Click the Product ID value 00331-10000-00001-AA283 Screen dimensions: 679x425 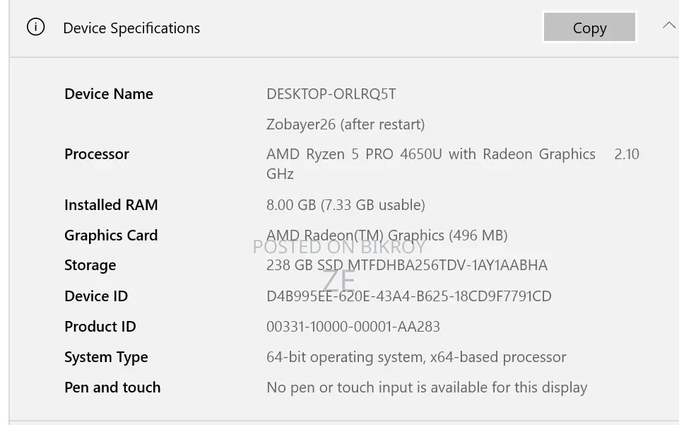[353, 327]
